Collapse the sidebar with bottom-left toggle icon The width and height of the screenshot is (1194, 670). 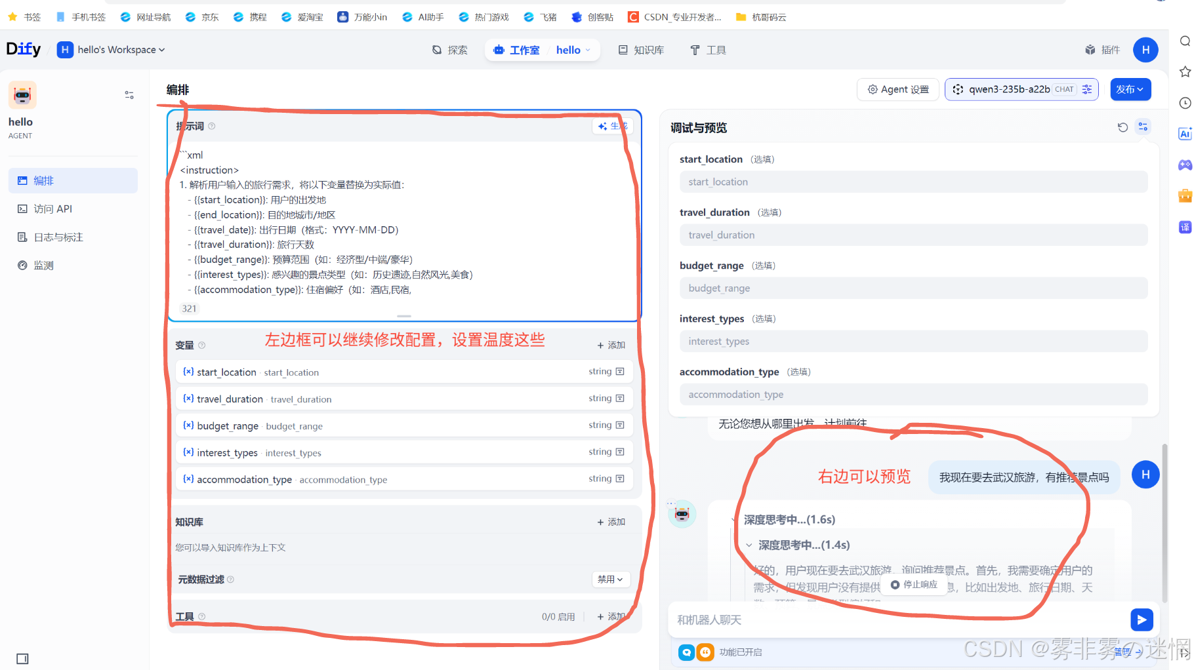coord(22,659)
